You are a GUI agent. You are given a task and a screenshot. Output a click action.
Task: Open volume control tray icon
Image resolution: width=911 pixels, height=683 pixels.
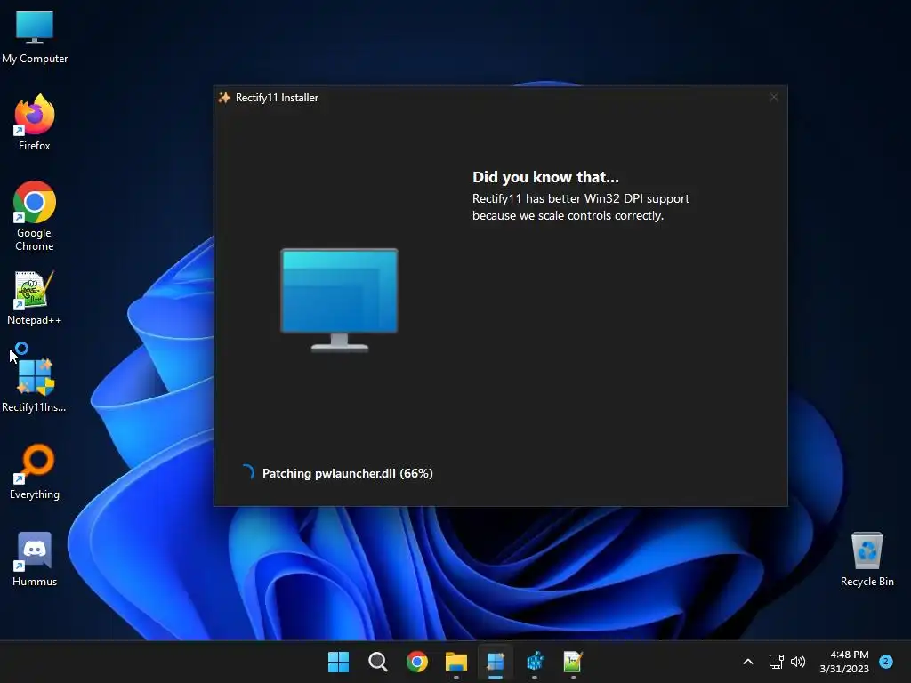[798, 662]
